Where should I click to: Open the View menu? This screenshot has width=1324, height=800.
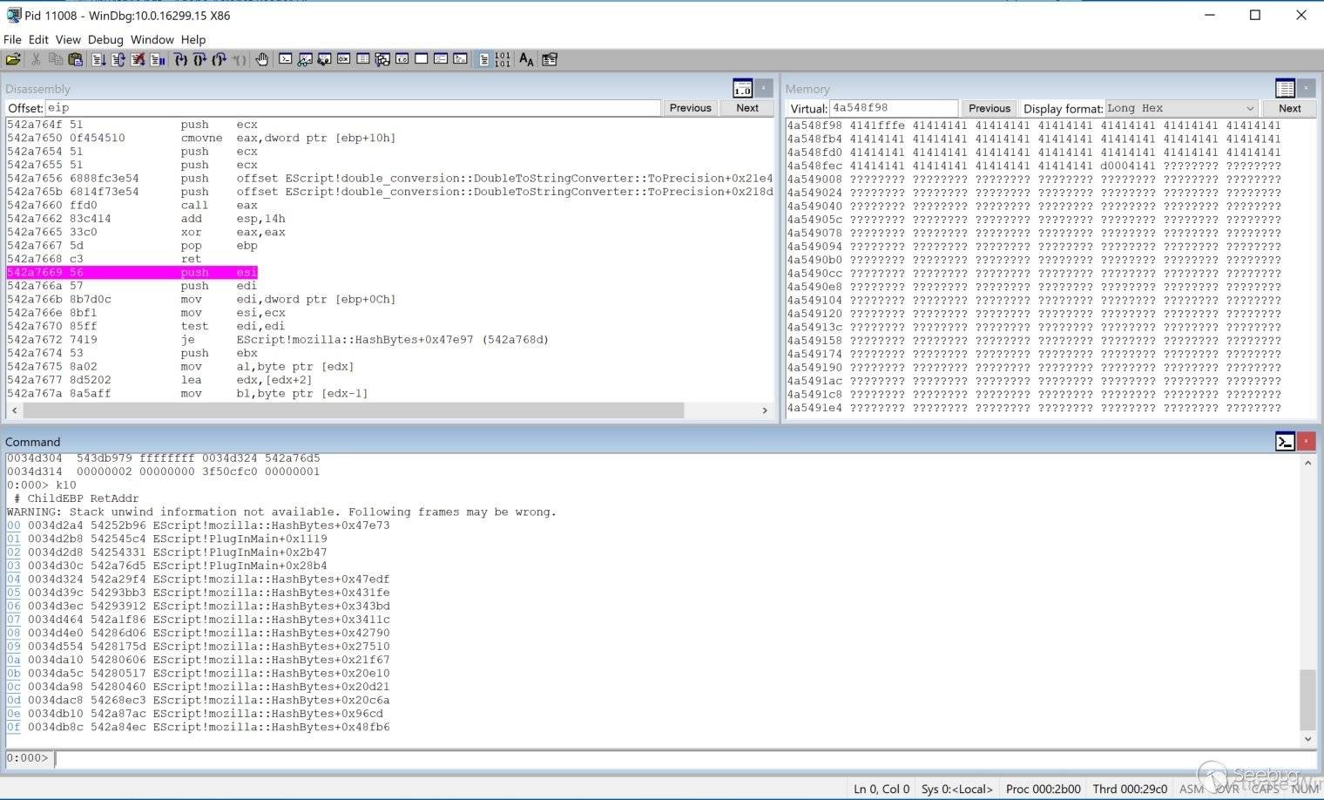[68, 39]
